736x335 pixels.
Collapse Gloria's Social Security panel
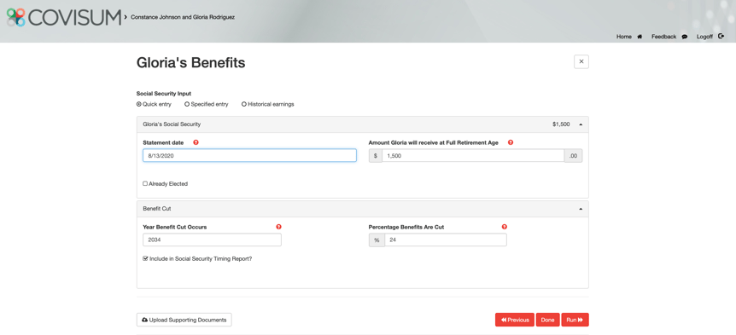point(581,124)
